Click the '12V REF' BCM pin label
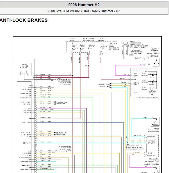169x173 pixels. point(150,153)
